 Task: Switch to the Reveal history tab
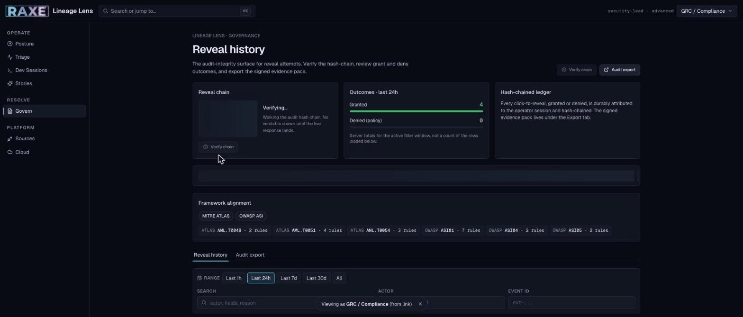210,255
